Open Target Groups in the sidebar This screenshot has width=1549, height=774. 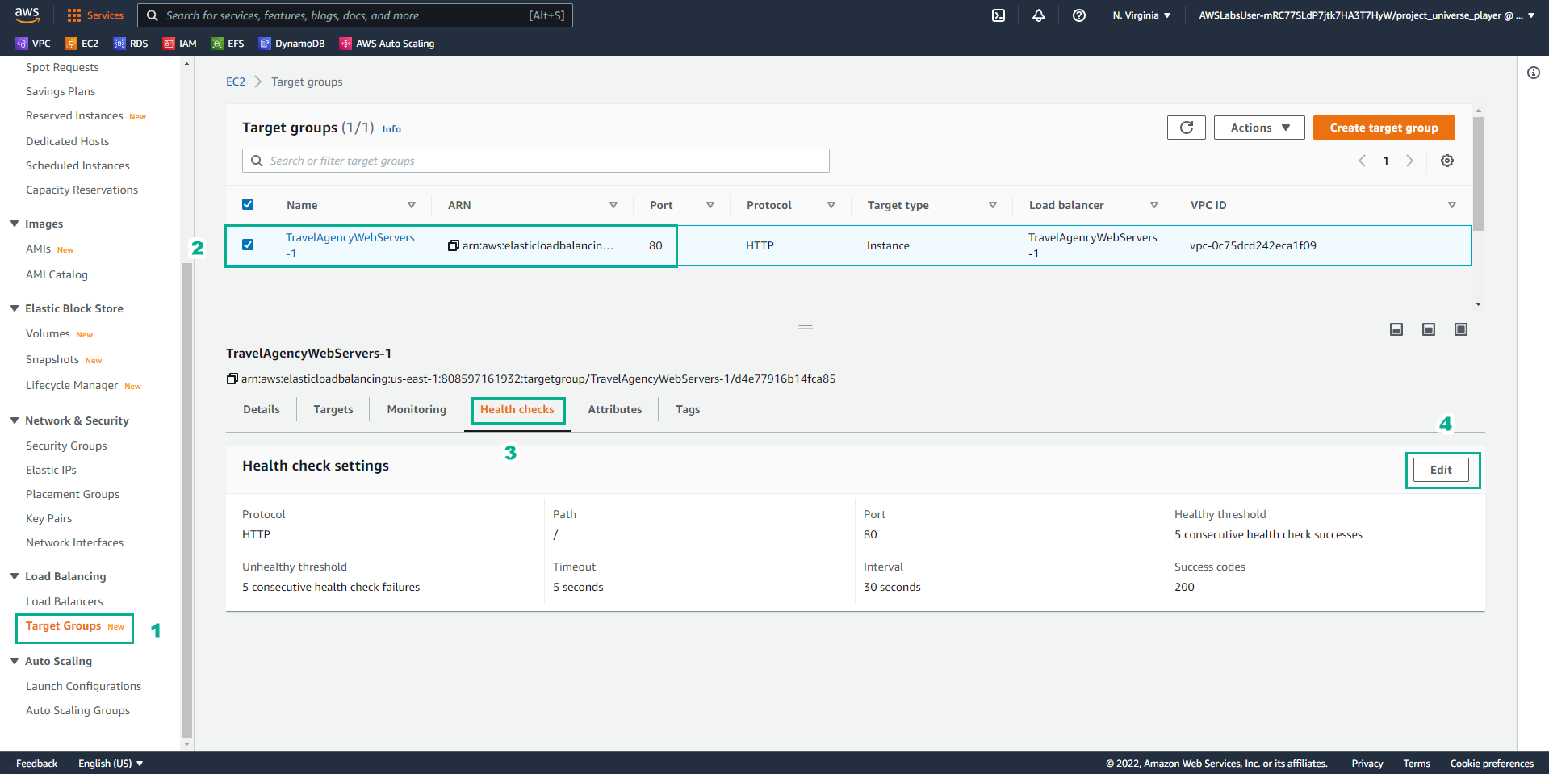pos(64,626)
